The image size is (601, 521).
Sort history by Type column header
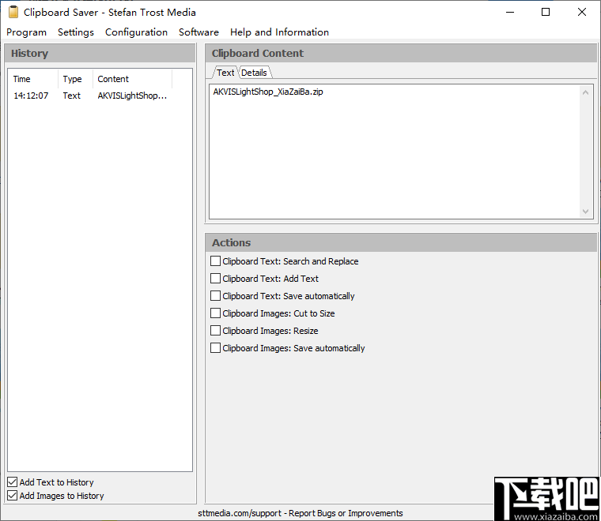(x=75, y=79)
